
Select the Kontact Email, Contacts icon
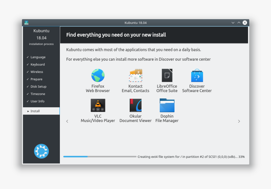pyautogui.click(x=135, y=75)
